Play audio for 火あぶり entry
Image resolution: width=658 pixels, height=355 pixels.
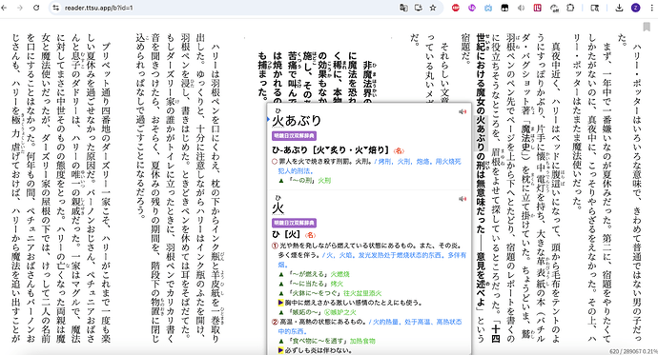(x=463, y=111)
